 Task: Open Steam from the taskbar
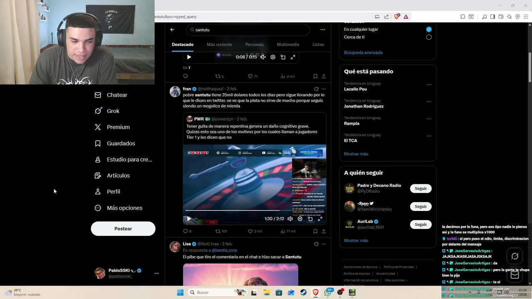[x=303, y=292]
